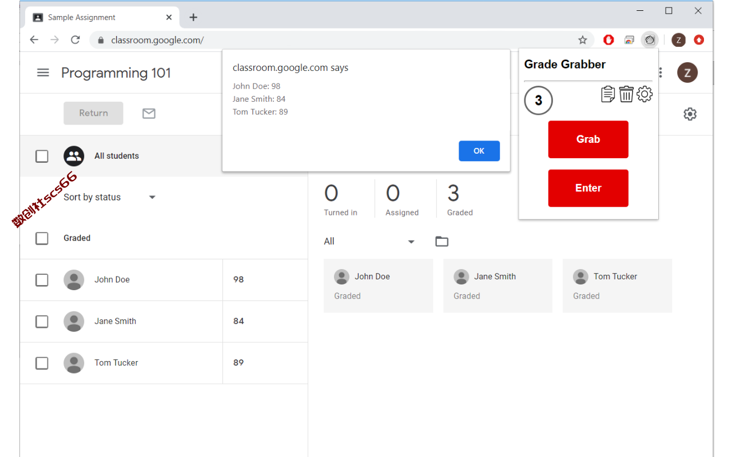Click OK in the alert dialog
Screen dimensions: 732x457
pos(479,151)
